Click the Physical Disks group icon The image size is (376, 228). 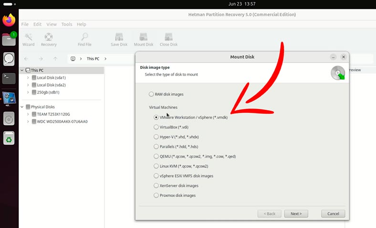coord(28,107)
